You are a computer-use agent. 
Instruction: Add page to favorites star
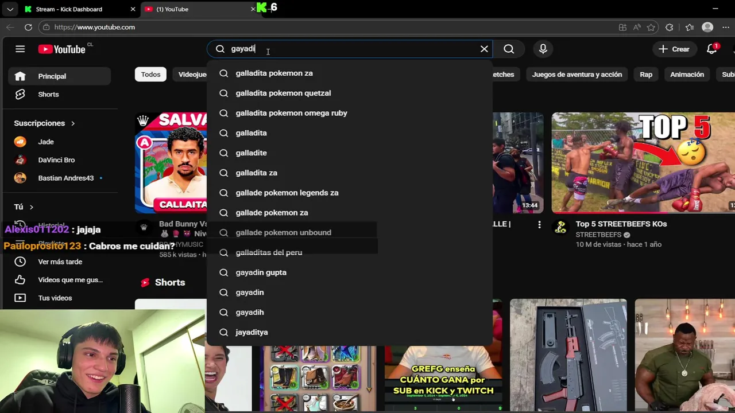(x=651, y=27)
